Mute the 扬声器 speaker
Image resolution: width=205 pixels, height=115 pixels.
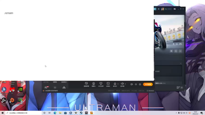click(x=122, y=85)
